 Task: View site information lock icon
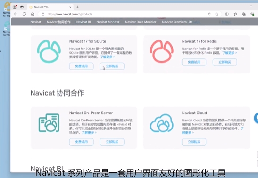coord(43,14)
